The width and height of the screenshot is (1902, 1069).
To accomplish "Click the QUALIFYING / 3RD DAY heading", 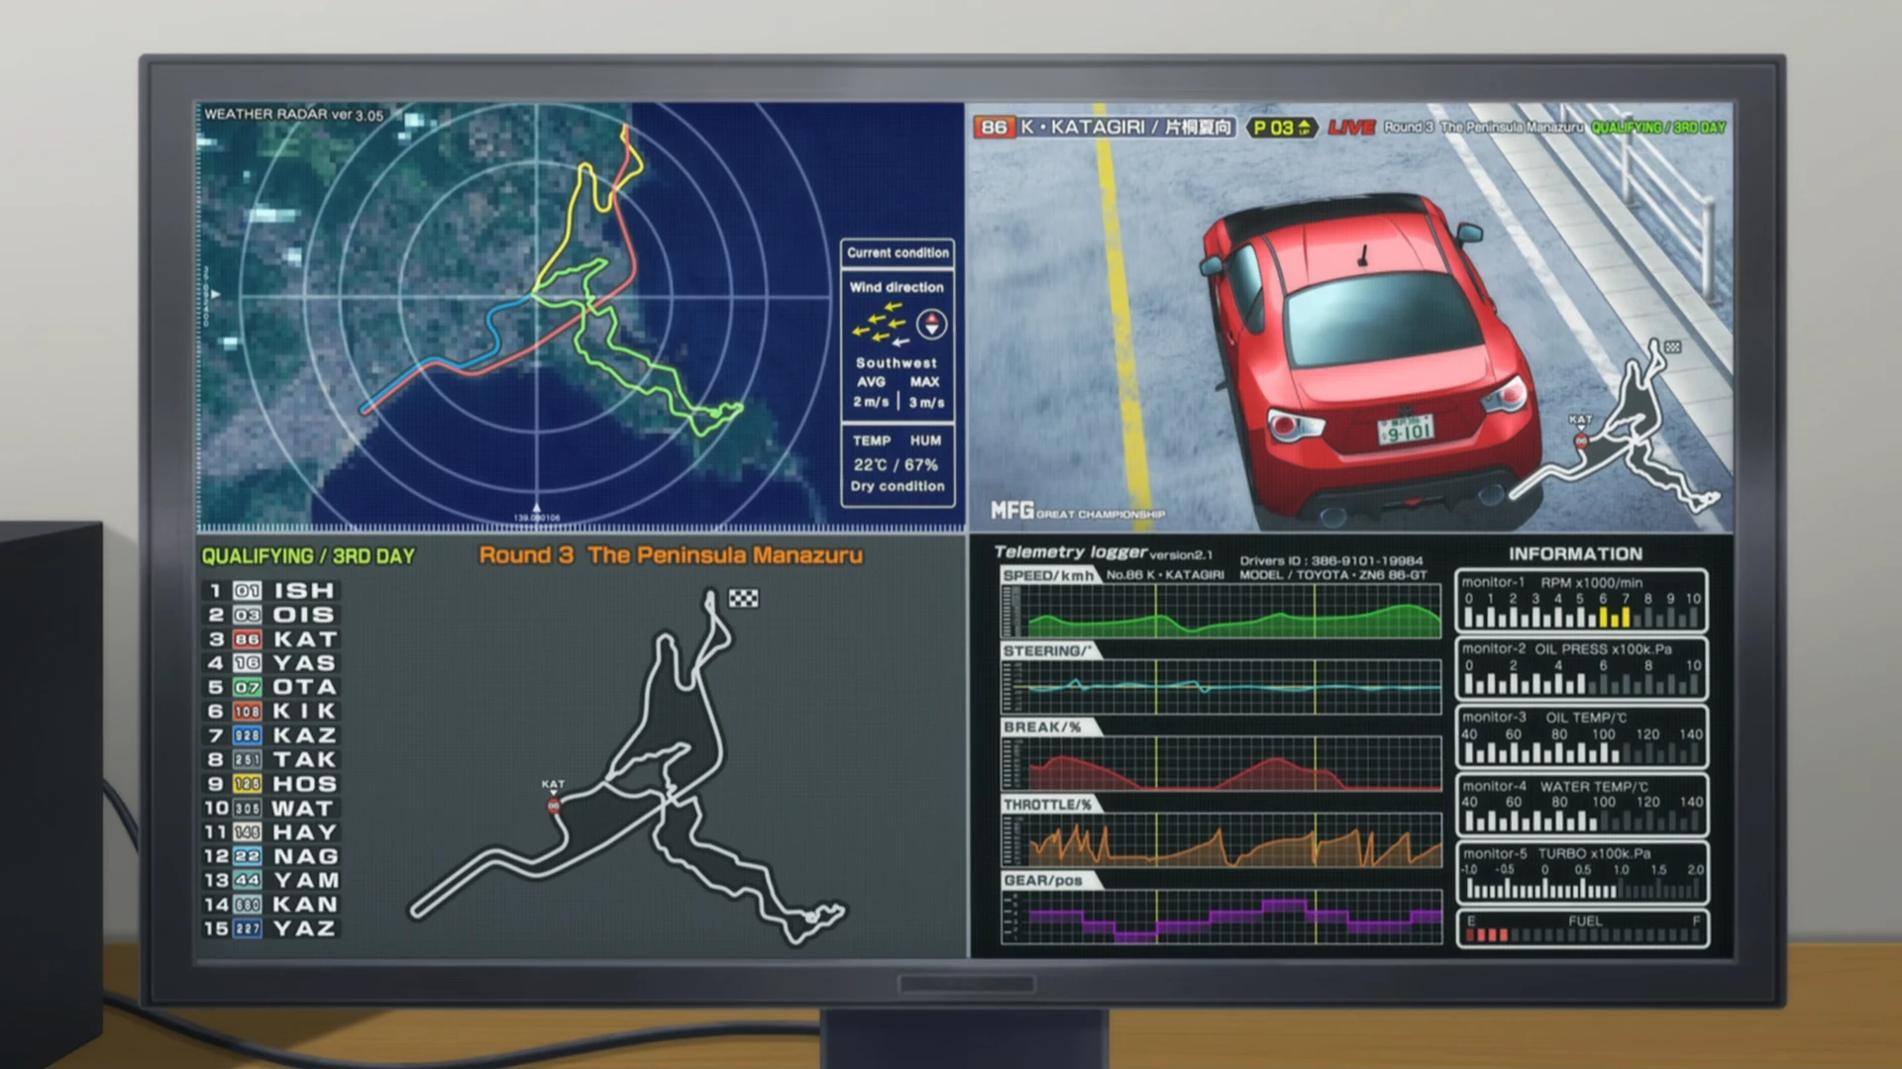I will (308, 556).
